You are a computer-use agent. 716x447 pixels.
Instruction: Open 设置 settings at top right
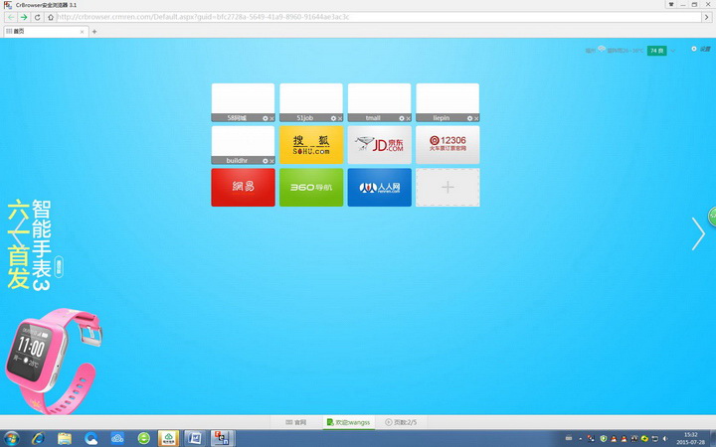point(701,49)
